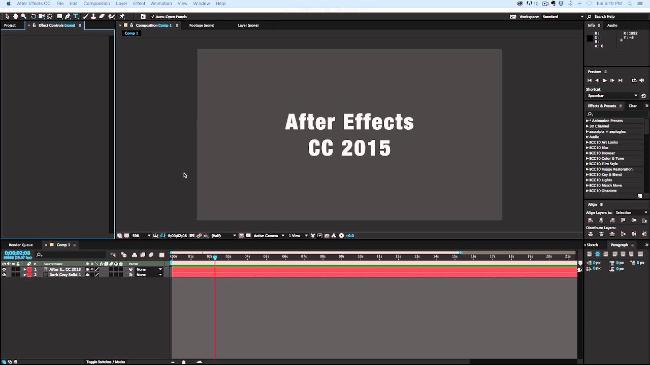Open the 1 View layout dropdown
The height and width of the screenshot is (365, 650).
[x=298, y=236]
